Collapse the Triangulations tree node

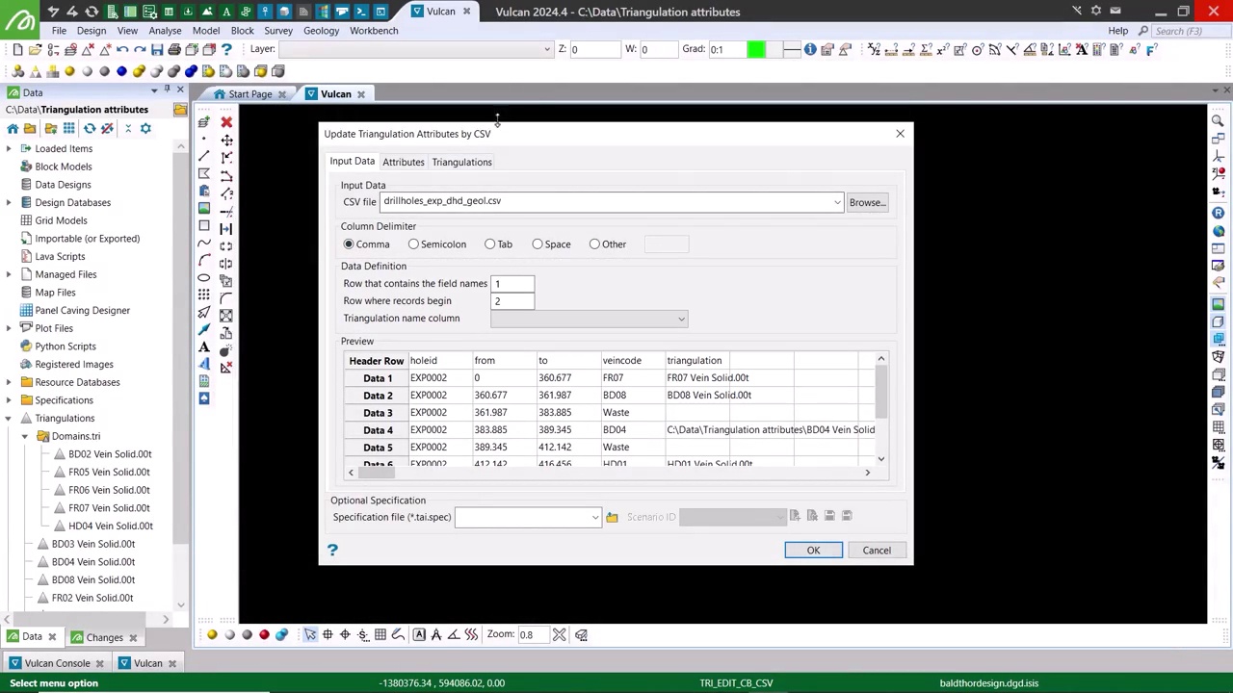click(9, 418)
